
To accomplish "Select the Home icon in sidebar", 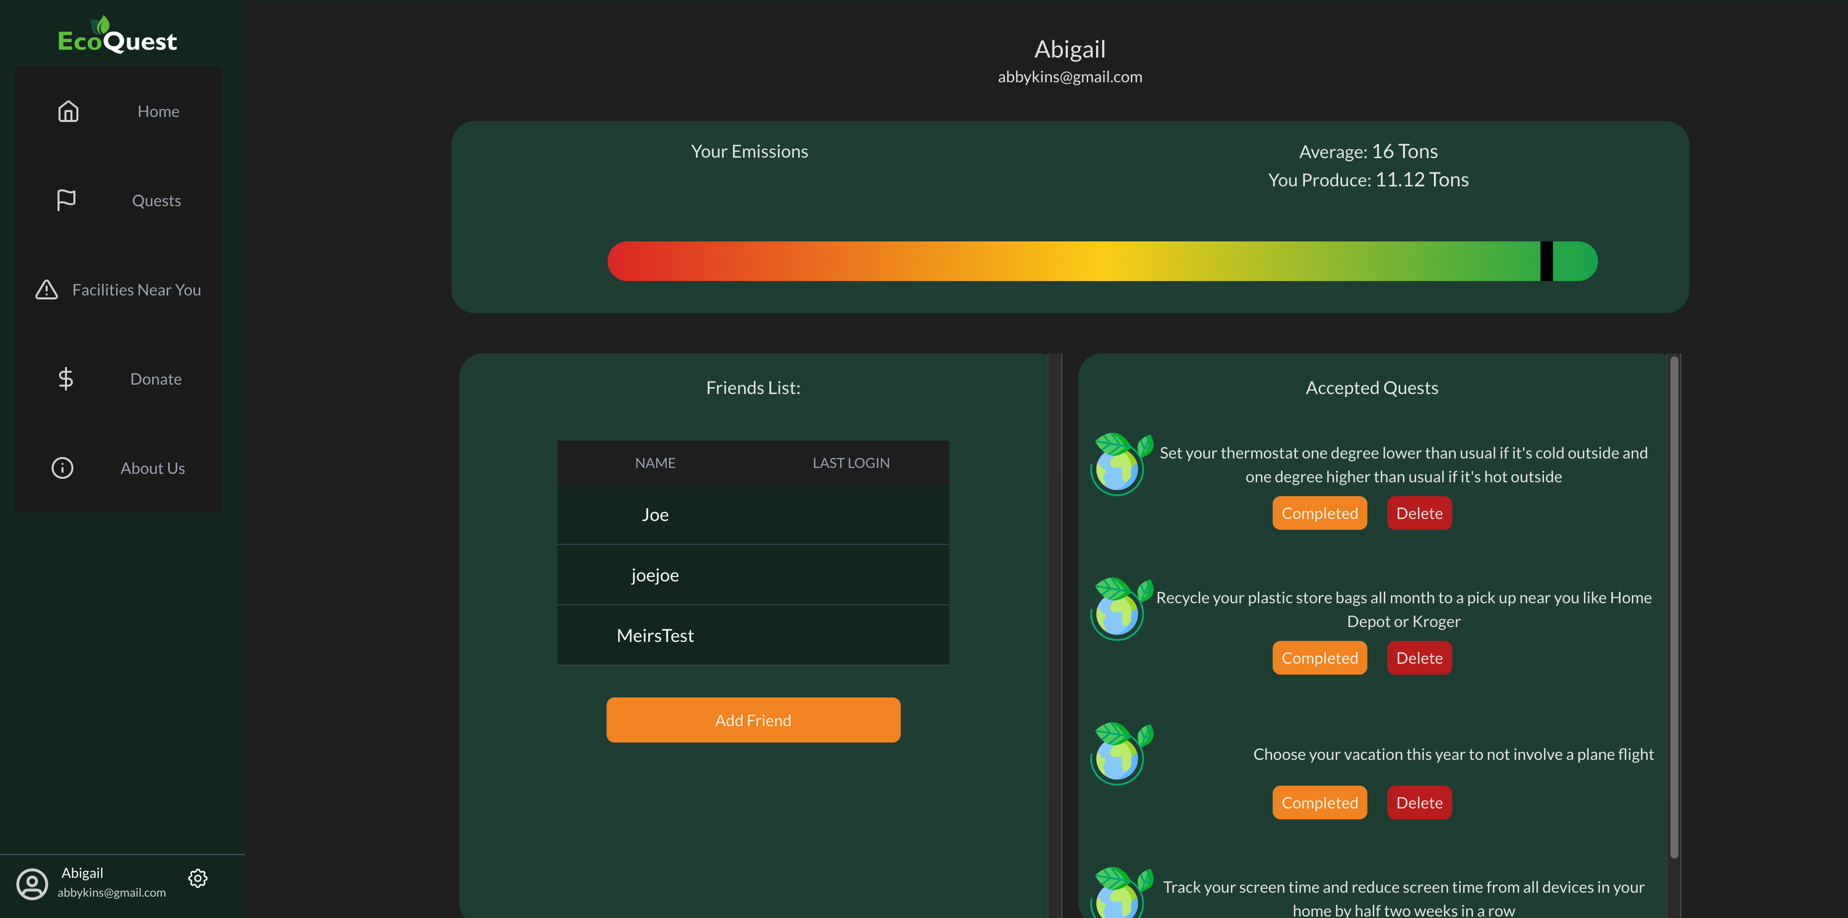I will (68, 111).
